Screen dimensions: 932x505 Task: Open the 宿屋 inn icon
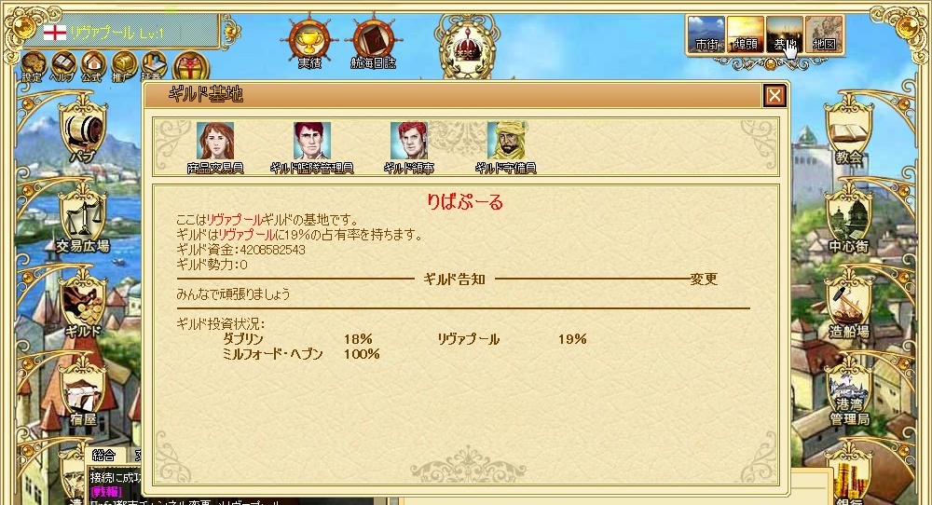click(83, 396)
